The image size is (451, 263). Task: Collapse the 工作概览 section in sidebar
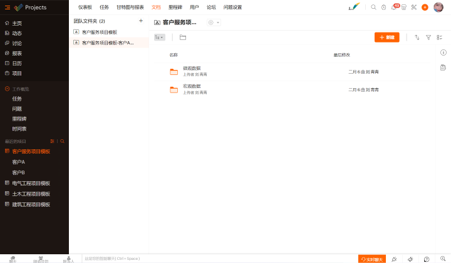[x=8, y=89]
